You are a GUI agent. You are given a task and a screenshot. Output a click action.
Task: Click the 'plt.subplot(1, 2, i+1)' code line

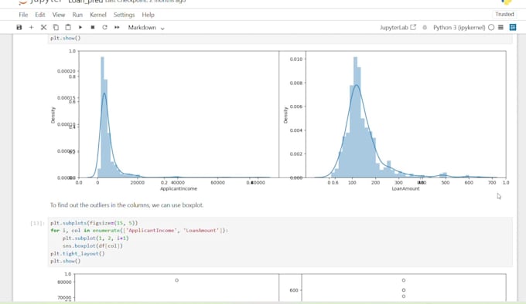pos(96,238)
